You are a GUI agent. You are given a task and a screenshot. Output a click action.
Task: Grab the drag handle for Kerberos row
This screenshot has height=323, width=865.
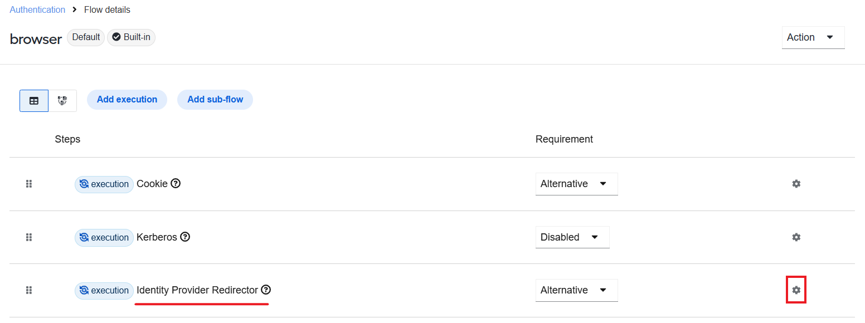(x=29, y=237)
